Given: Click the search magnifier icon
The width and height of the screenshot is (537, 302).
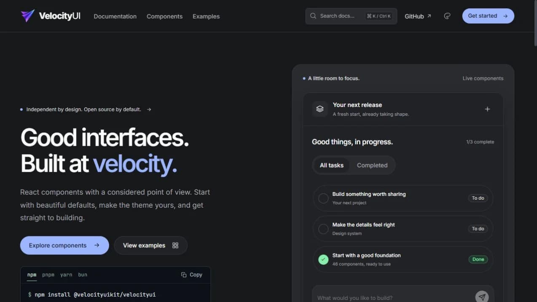Looking at the screenshot, I should pos(313,16).
